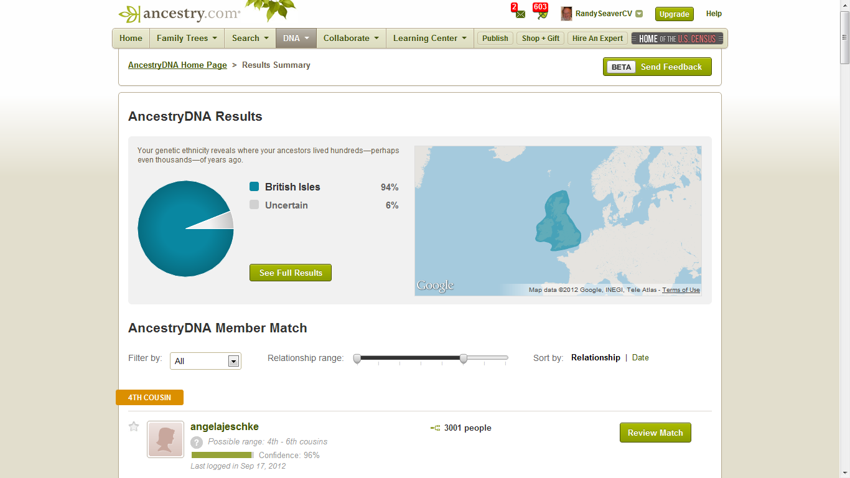Click the Hire An Expert button
The image size is (850, 478).
[597, 38]
